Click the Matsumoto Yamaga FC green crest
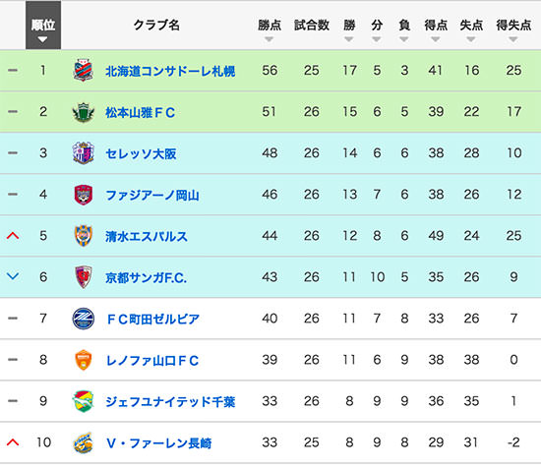The height and width of the screenshot is (469, 541). click(84, 112)
